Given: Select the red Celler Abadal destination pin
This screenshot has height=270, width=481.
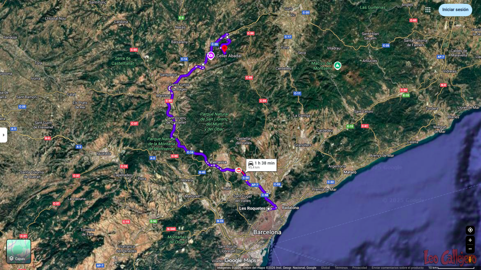Looking at the screenshot, I should tap(225, 49).
